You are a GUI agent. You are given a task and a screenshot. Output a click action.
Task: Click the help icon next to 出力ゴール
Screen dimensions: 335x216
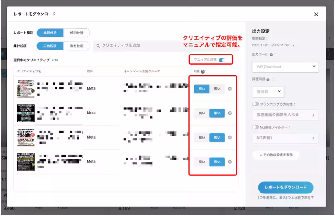tap(271, 55)
